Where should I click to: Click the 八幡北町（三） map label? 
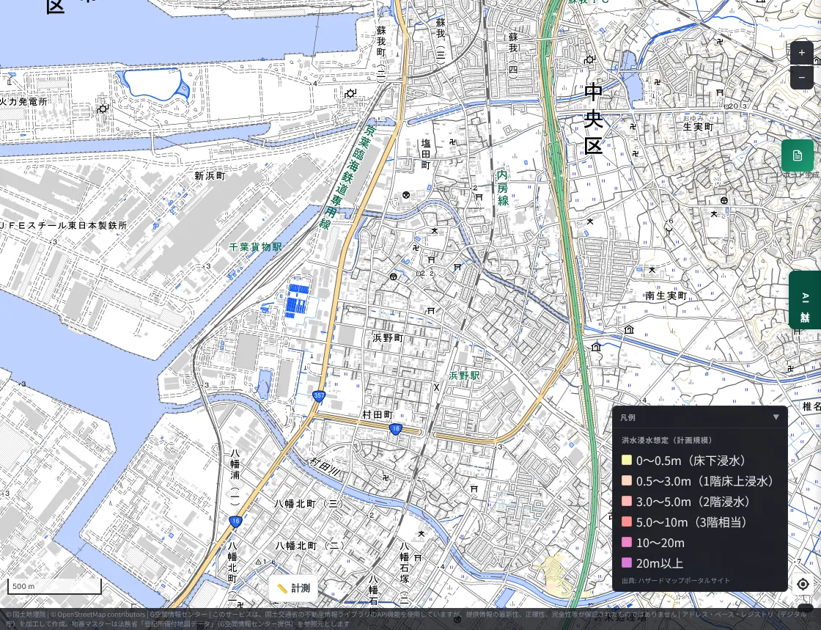309,504
